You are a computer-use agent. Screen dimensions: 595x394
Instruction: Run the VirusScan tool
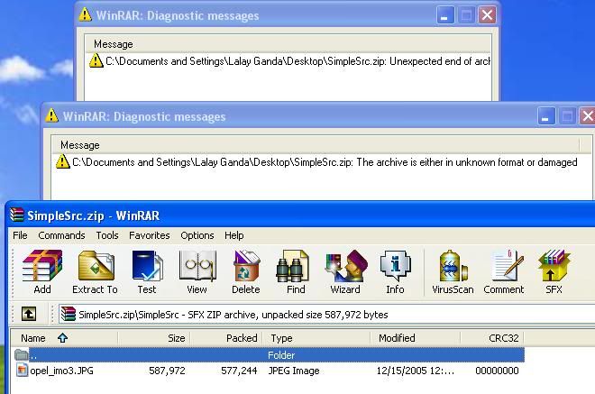pos(453,271)
